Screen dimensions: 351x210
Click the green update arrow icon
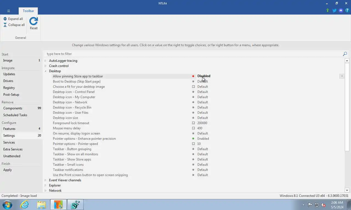pos(327,10)
